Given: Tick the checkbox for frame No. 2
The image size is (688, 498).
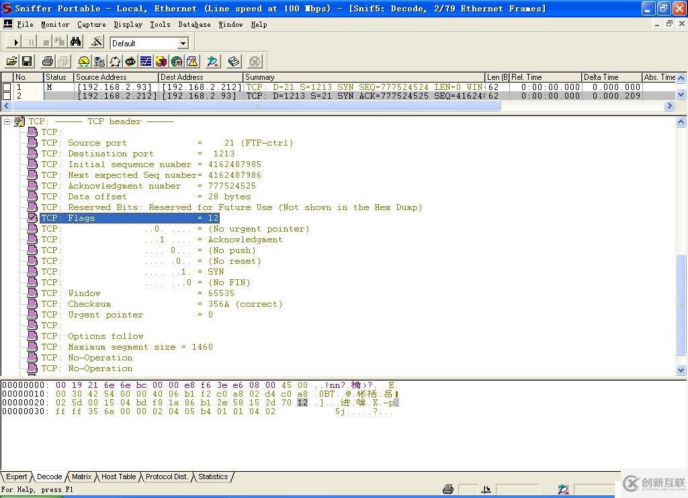Looking at the screenshot, I should (7, 95).
